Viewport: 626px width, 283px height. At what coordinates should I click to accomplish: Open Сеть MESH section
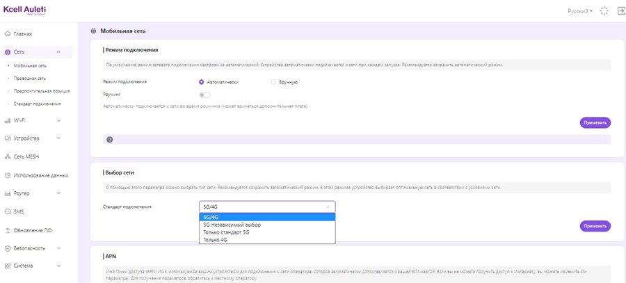click(26, 156)
